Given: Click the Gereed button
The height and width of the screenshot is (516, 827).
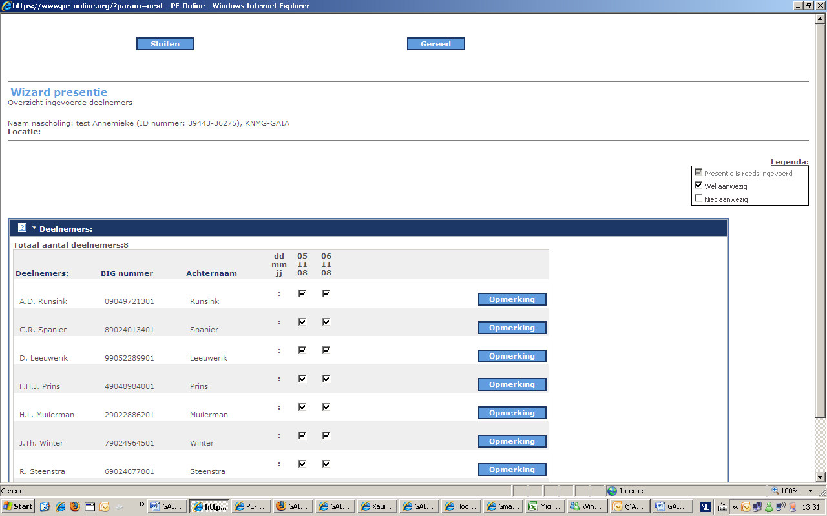Looking at the screenshot, I should pyautogui.click(x=436, y=44).
